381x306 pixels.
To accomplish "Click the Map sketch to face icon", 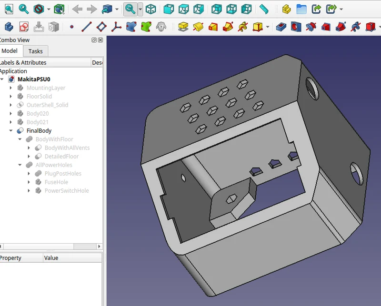I will coord(54,27).
